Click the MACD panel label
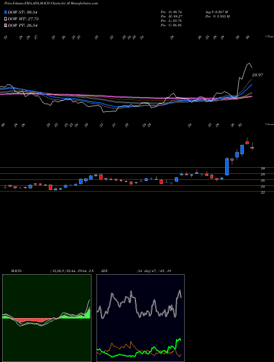This screenshot has height=362, width=274. tap(16, 271)
